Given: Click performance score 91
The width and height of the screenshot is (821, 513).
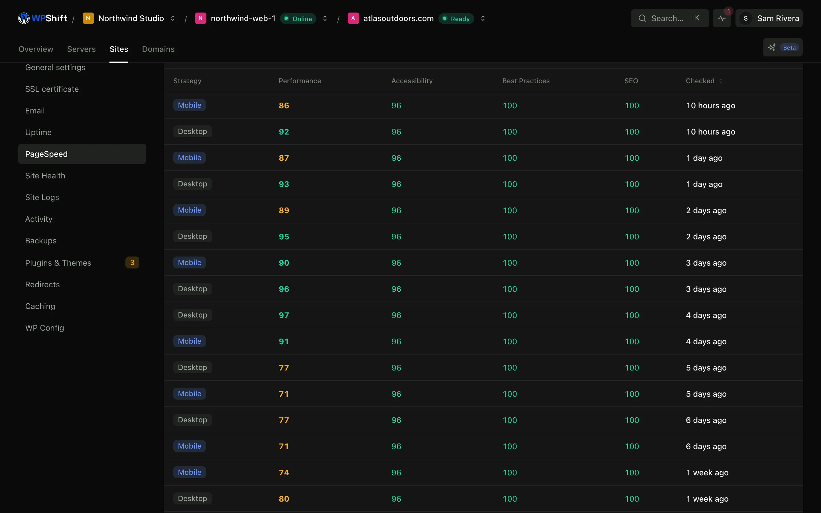Looking at the screenshot, I should click(284, 342).
